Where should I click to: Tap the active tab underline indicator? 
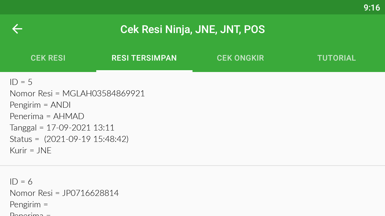click(144, 71)
